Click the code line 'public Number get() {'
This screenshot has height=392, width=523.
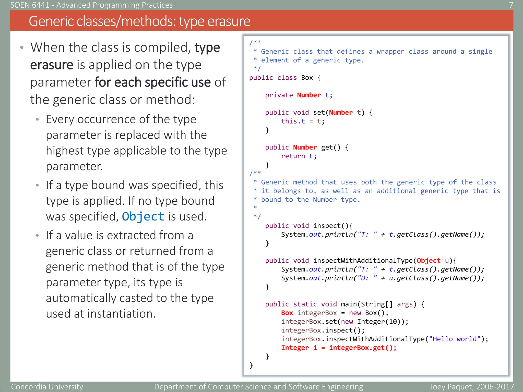(307, 147)
